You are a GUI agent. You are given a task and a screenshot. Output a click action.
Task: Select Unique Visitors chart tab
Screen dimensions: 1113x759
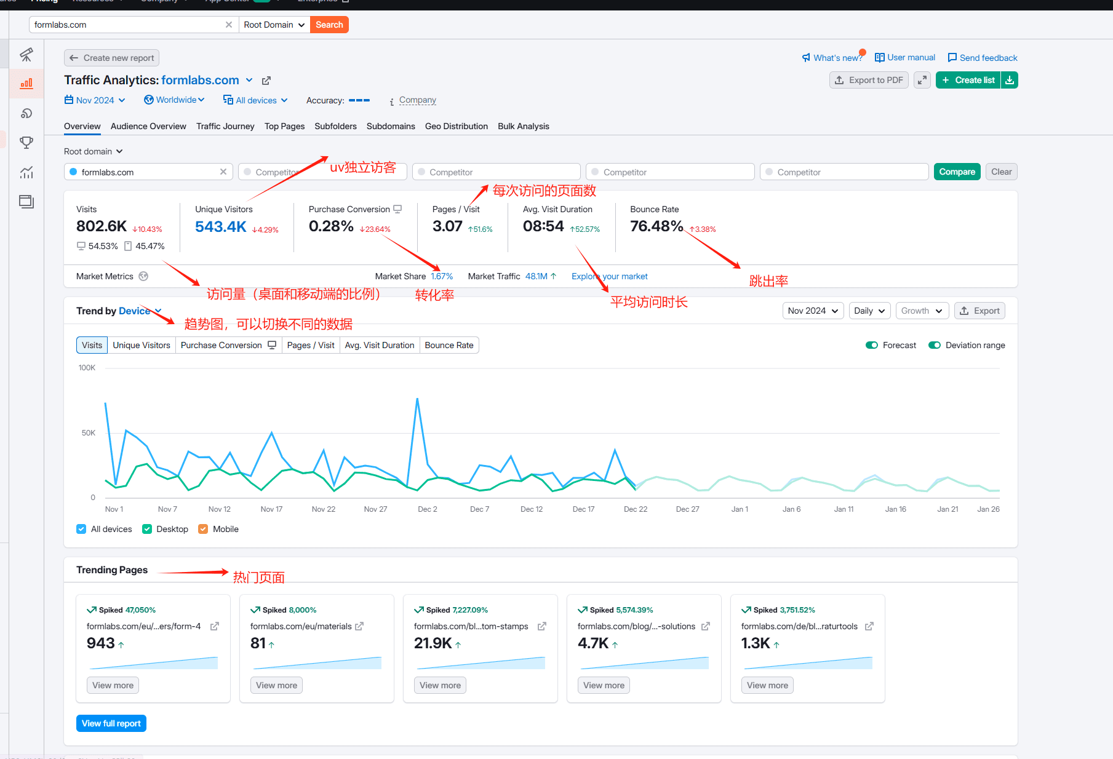pos(142,345)
